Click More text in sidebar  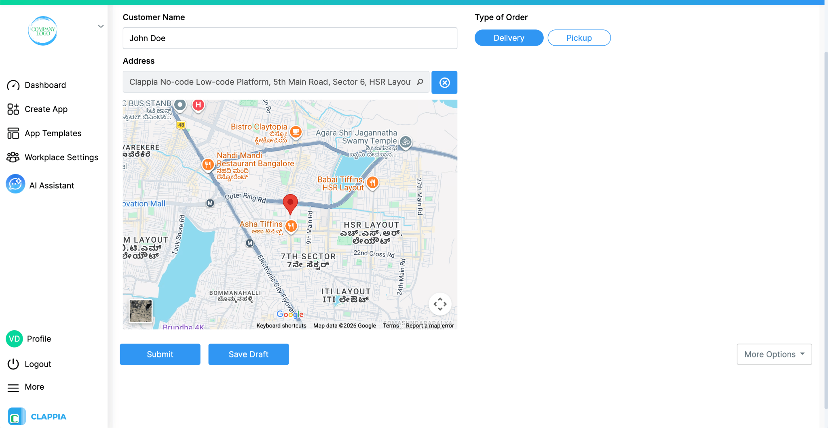click(x=34, y=387)
